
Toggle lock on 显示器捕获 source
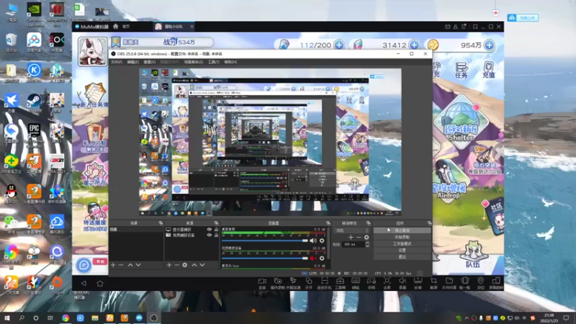[217, 230]
